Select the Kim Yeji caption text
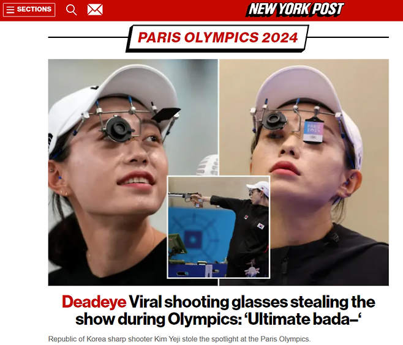 pyautogui.click(x=179, y=339)
